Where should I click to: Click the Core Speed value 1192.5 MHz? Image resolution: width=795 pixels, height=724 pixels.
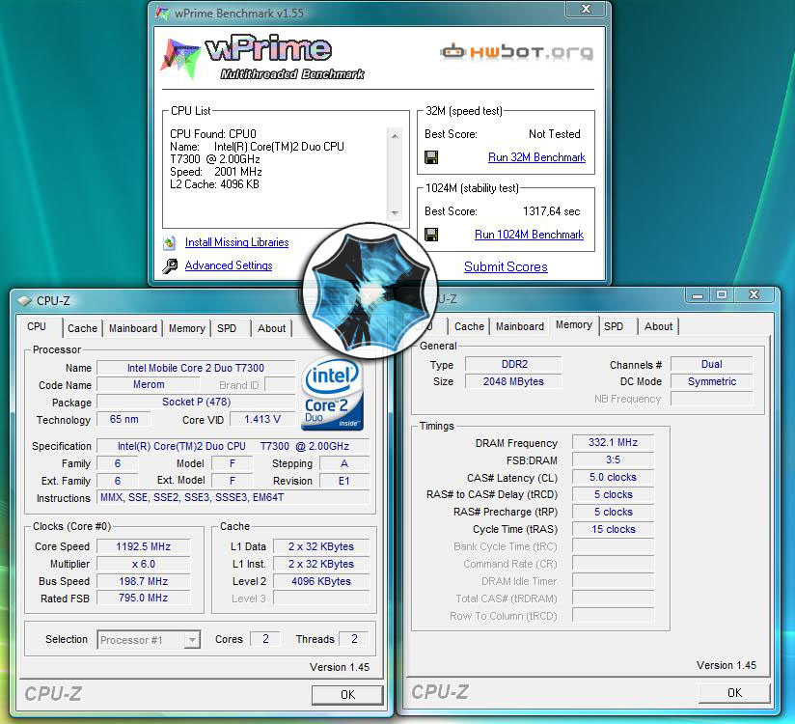tap(143, 546)
